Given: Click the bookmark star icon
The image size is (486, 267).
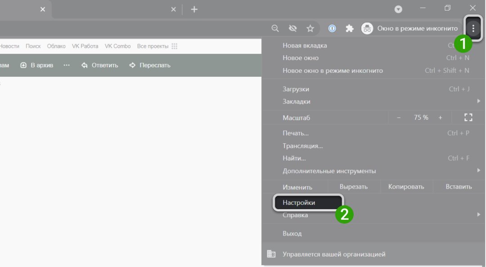Looking at the screenshot, I should (x=310, y=29).
